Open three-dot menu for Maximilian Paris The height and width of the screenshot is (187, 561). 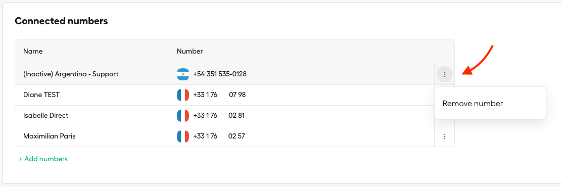(x=445, y=136)
